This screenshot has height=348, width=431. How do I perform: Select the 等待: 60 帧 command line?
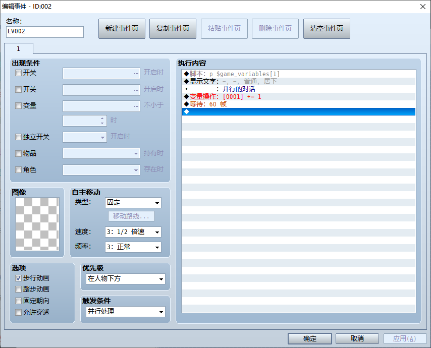298,104
